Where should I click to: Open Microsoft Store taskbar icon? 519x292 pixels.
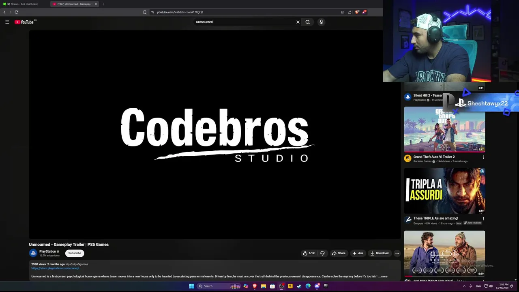[272, 286]
